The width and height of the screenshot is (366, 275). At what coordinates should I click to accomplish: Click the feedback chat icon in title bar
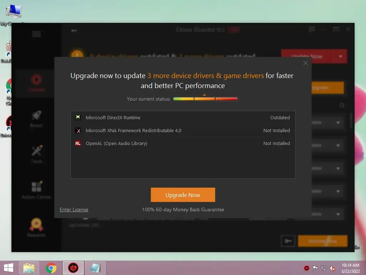(312, 29)
